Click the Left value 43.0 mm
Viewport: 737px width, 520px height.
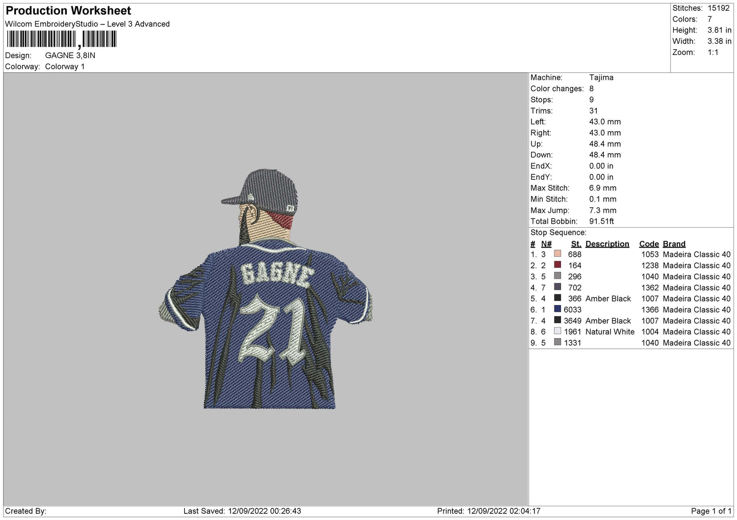(x=605, y=122)
